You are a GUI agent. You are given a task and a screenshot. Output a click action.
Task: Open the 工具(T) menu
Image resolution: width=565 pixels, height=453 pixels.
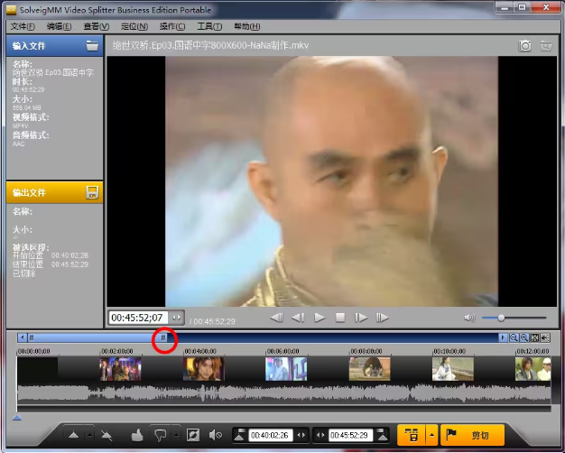point(209,26)
